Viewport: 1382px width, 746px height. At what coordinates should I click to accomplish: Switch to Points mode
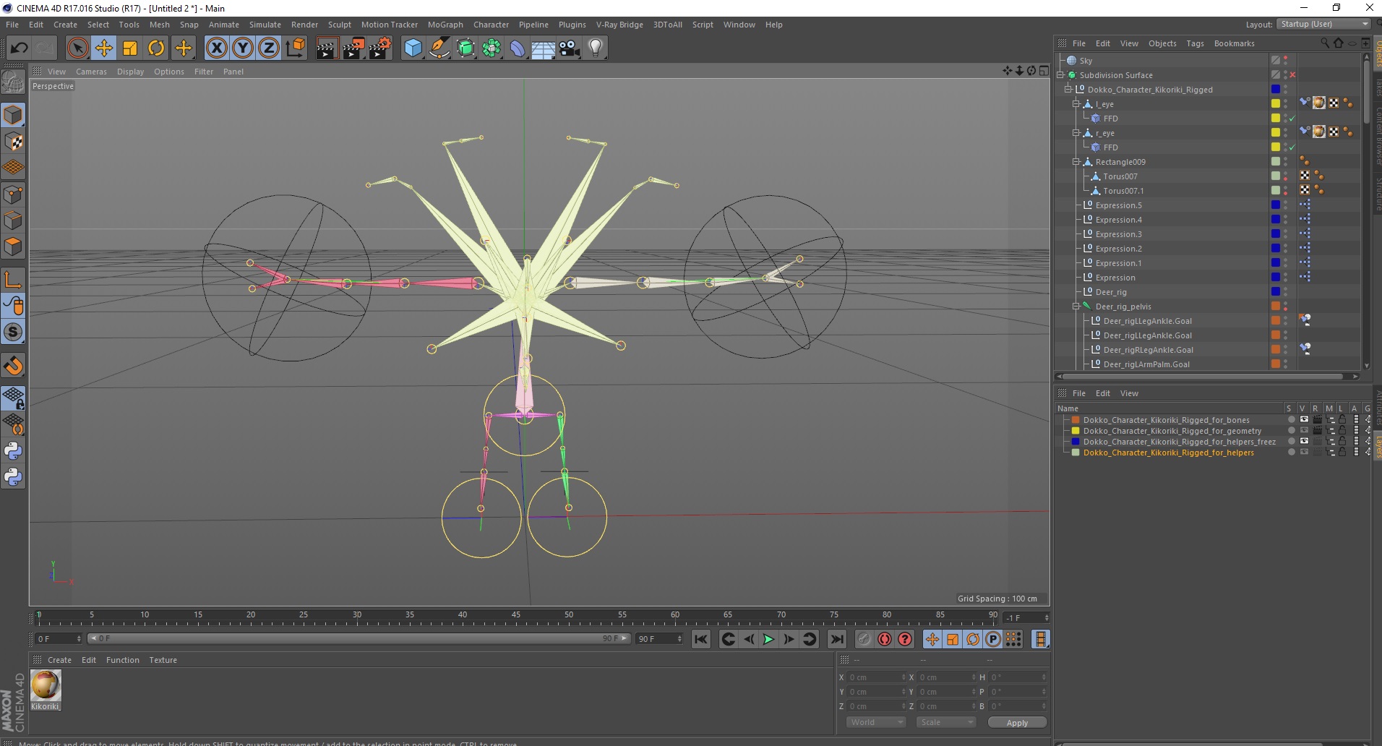pos(13,194)
